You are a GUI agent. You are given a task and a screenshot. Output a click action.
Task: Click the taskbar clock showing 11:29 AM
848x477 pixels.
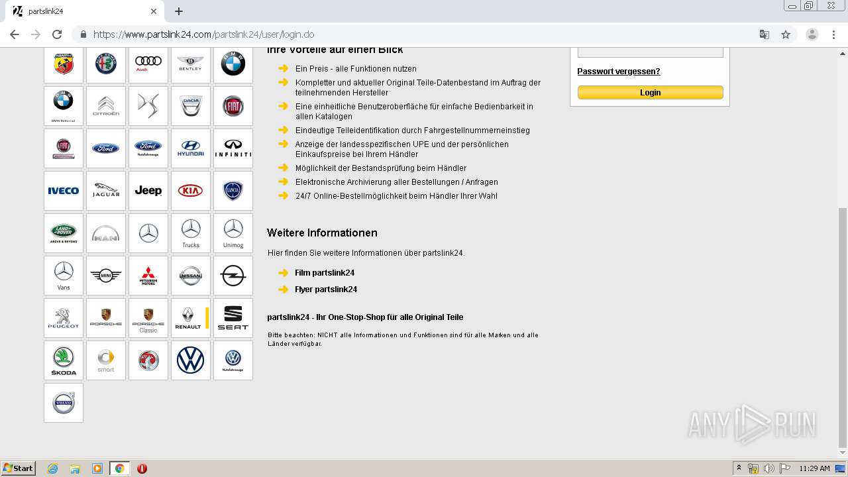(814, 468)
